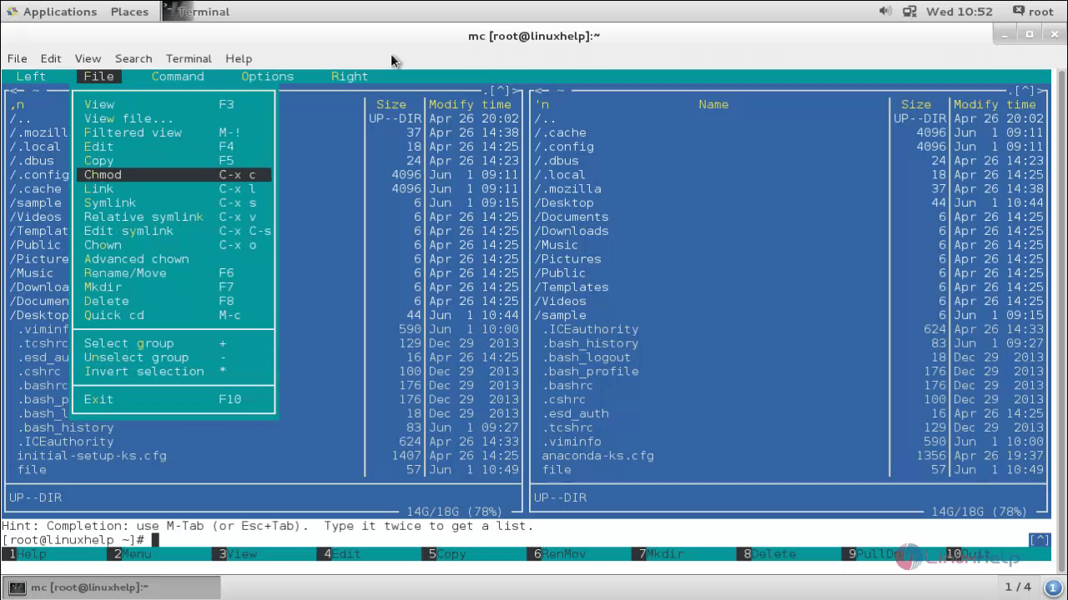Select anaconda-ks.cfg in right panel
This screenshot has height=600, width=1068.
(598, 456)
